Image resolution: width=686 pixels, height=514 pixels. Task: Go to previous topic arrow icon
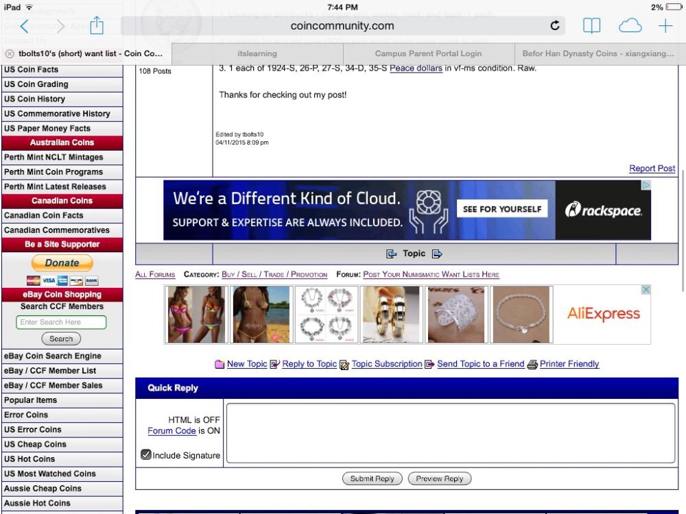coord(391,254)
